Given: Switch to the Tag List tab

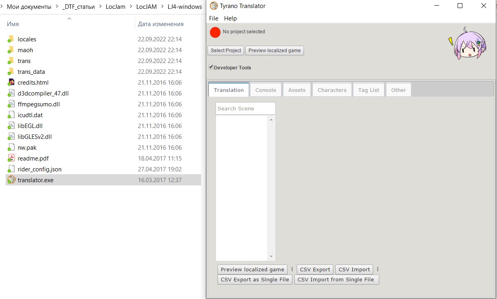Looking at the screenshot, I should pyautogui.click(x=368, y=90).
